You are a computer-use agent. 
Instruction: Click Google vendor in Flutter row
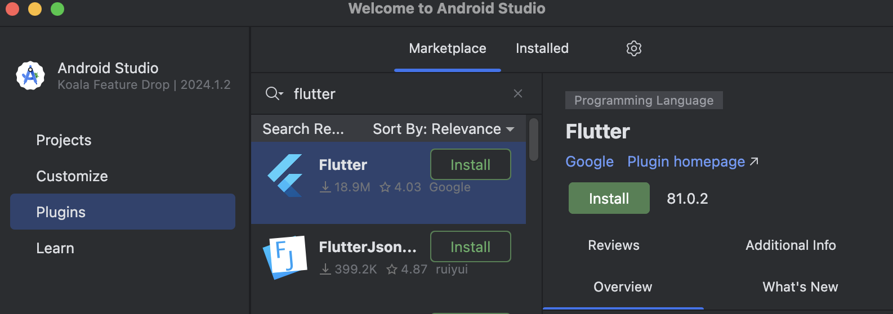[x=450, y=187]
